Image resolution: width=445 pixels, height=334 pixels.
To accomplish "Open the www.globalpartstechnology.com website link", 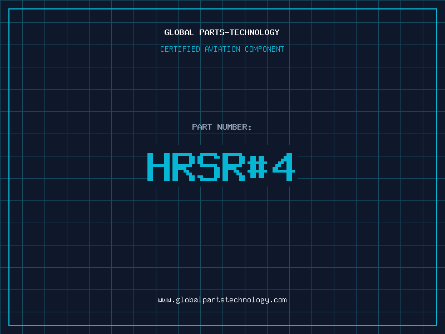I will 222,299.
